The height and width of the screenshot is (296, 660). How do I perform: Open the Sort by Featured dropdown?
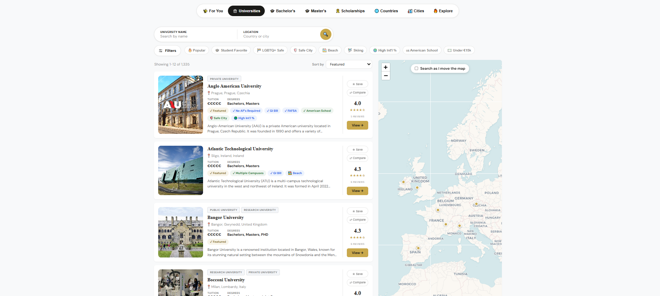349,64
